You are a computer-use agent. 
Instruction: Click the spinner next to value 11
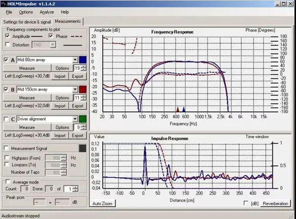pyautogui.click(x=83, y=97)
